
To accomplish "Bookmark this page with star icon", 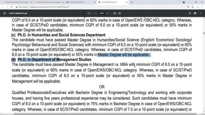I will (x=193, y=7).
